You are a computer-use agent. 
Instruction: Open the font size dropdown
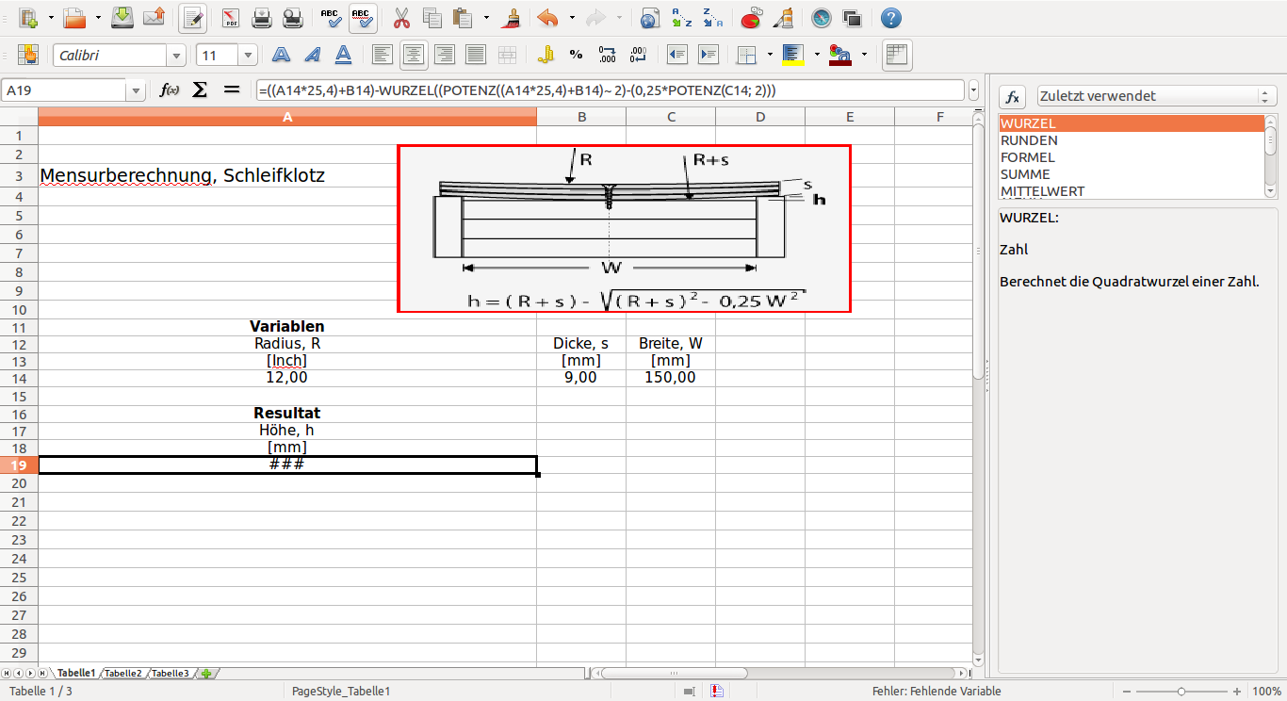pyautogui.click(x=249, y=55)
